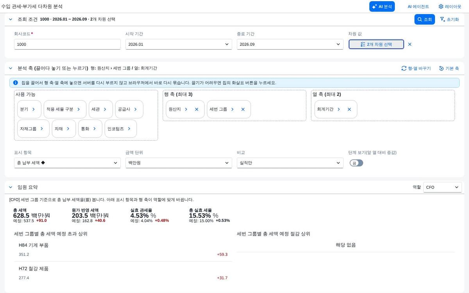
Task: Click the +59.3 variance value
Action: 222,254
